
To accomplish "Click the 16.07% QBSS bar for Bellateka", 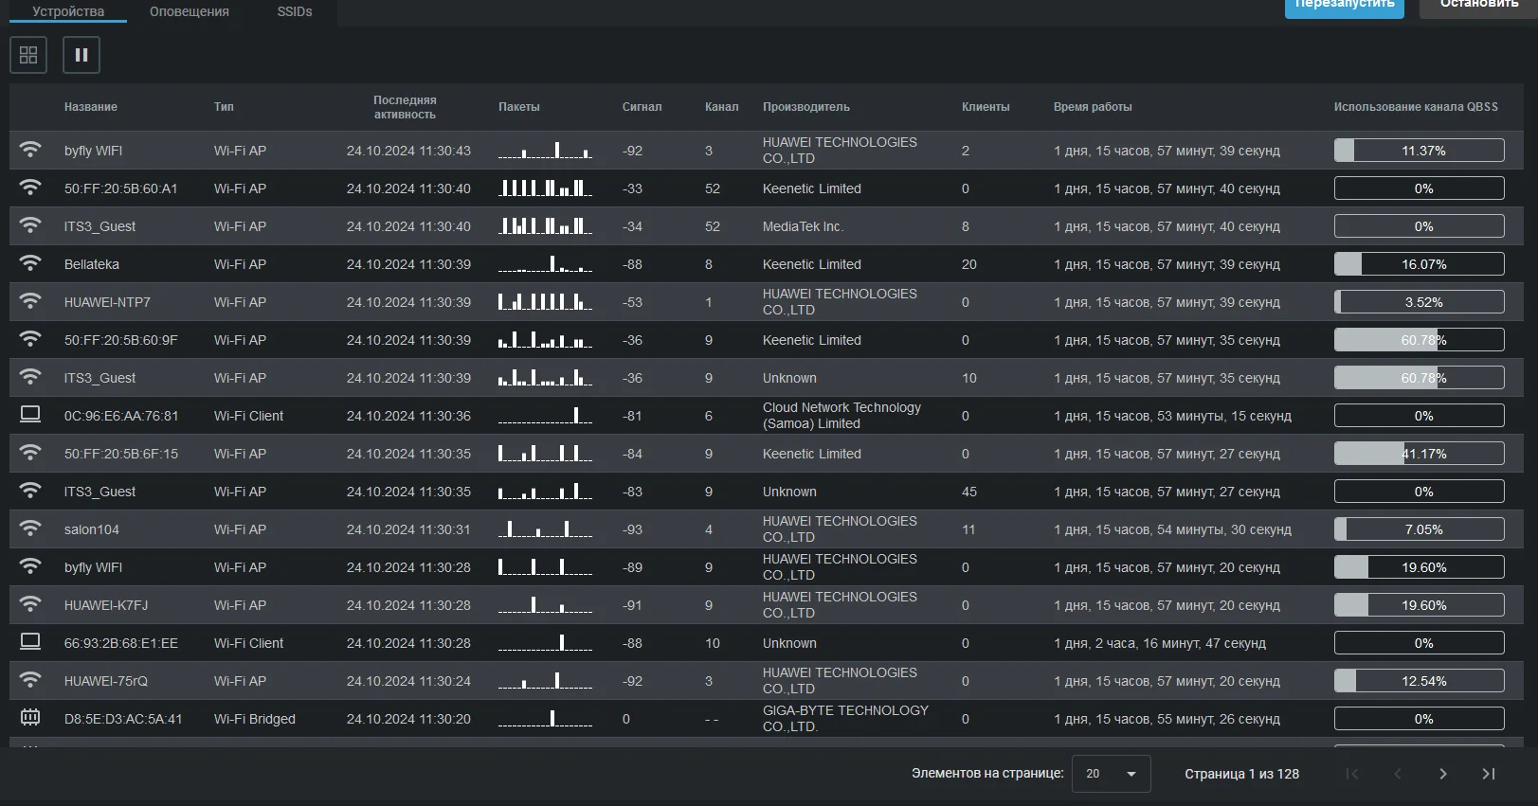I will coord(1419,264).
